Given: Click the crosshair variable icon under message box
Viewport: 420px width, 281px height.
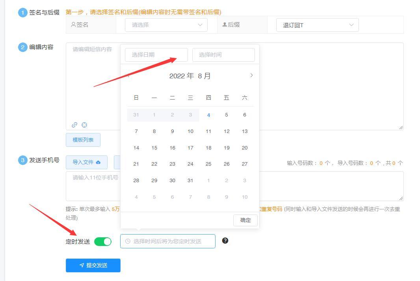Looking at the screenshot, I should pos(84,125).
